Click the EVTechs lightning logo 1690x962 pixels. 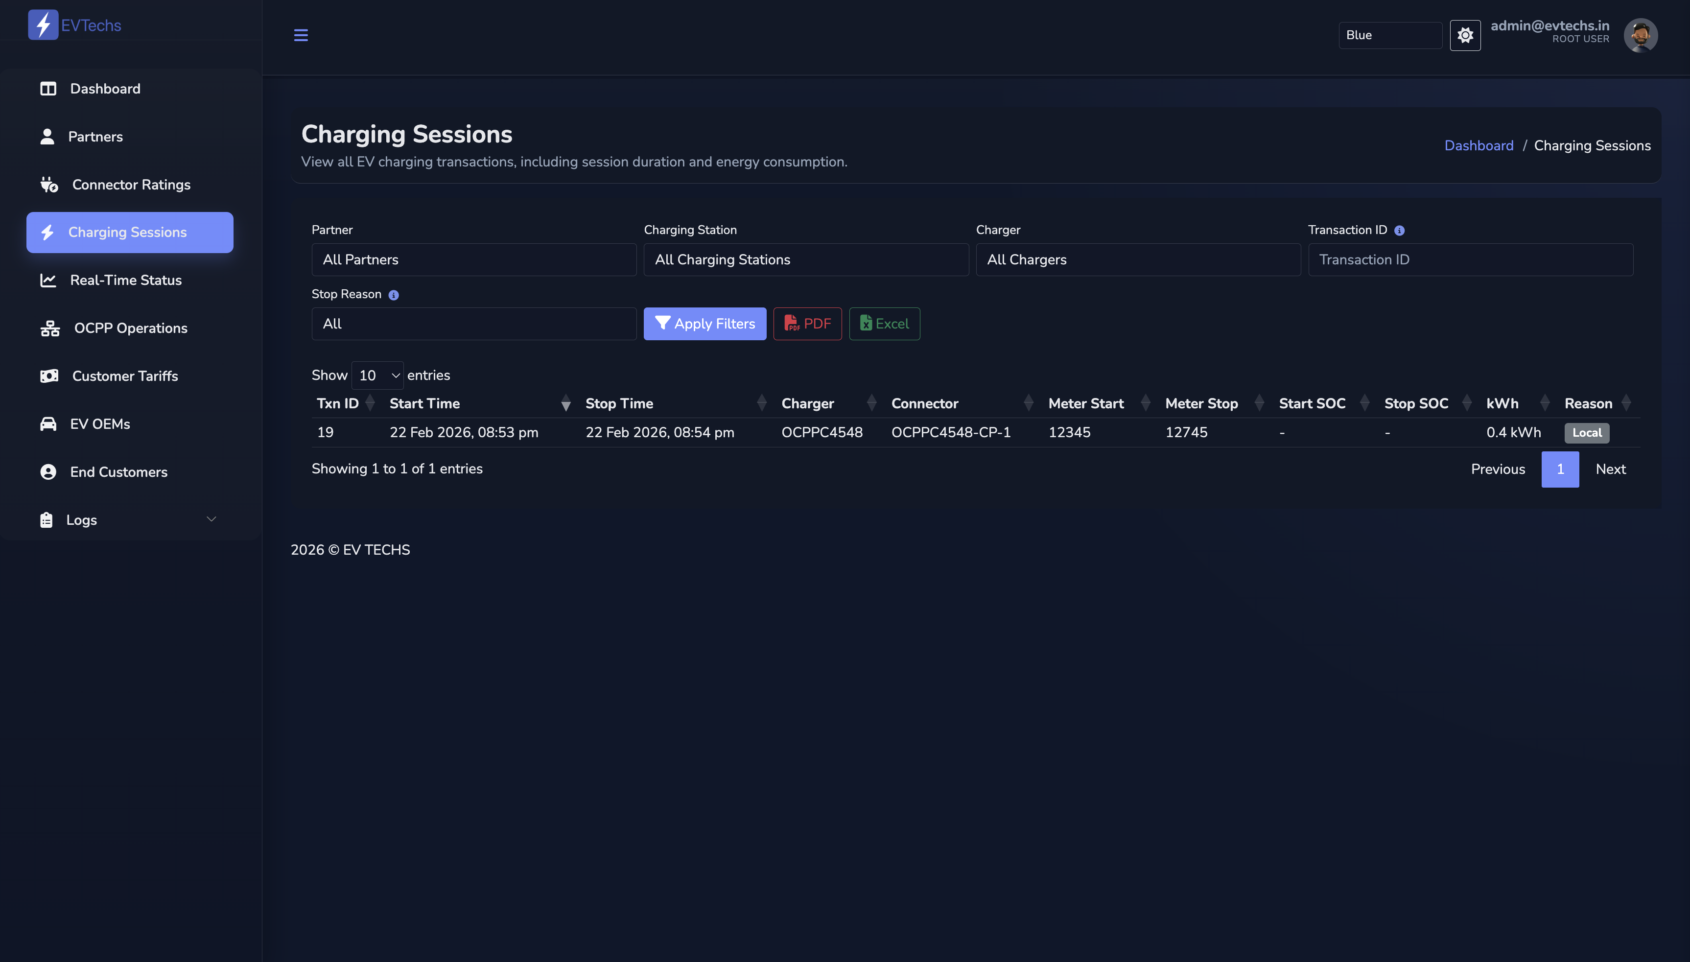pyautogui.click(x=43, y=25)
